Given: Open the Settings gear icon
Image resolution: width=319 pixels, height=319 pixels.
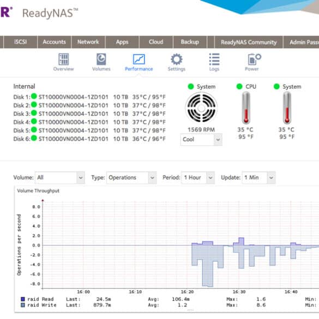Looking at the screenshot, I should 176,59.
